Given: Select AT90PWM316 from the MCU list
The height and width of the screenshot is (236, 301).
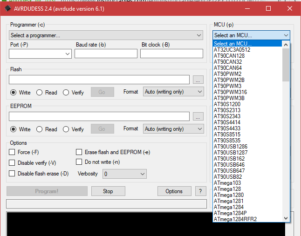Looking at the screenshot, I should (247, 92).
